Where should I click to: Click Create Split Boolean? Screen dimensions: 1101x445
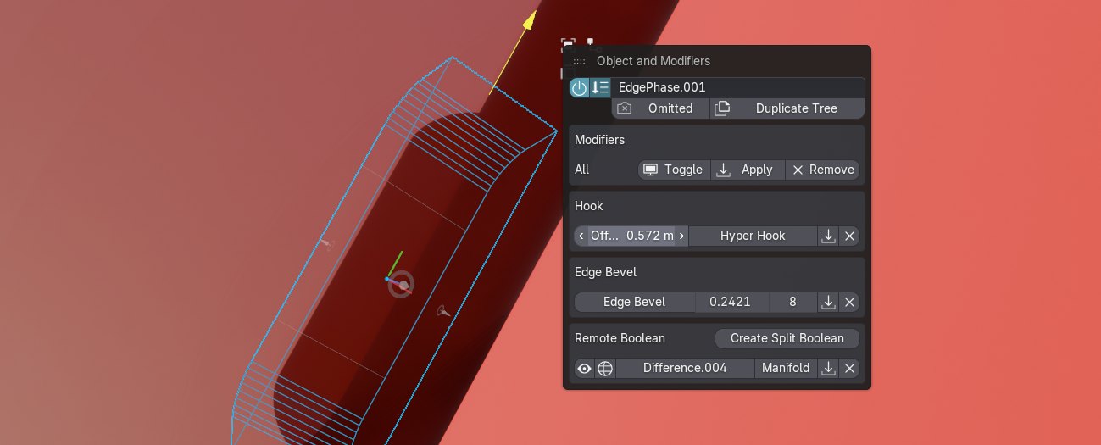[x=787, y=338]
